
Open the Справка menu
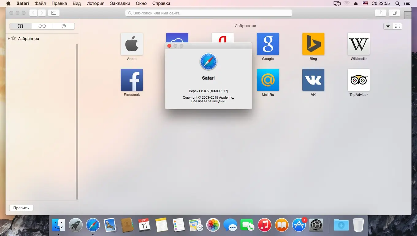161,3
